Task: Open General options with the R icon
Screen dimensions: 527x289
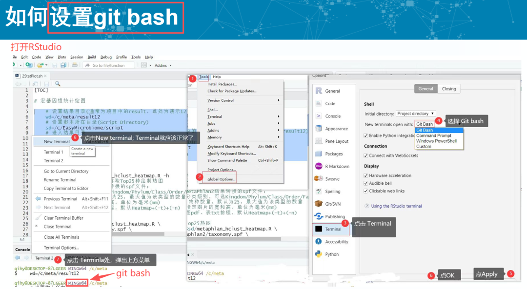Action: [x=328, y=91]
